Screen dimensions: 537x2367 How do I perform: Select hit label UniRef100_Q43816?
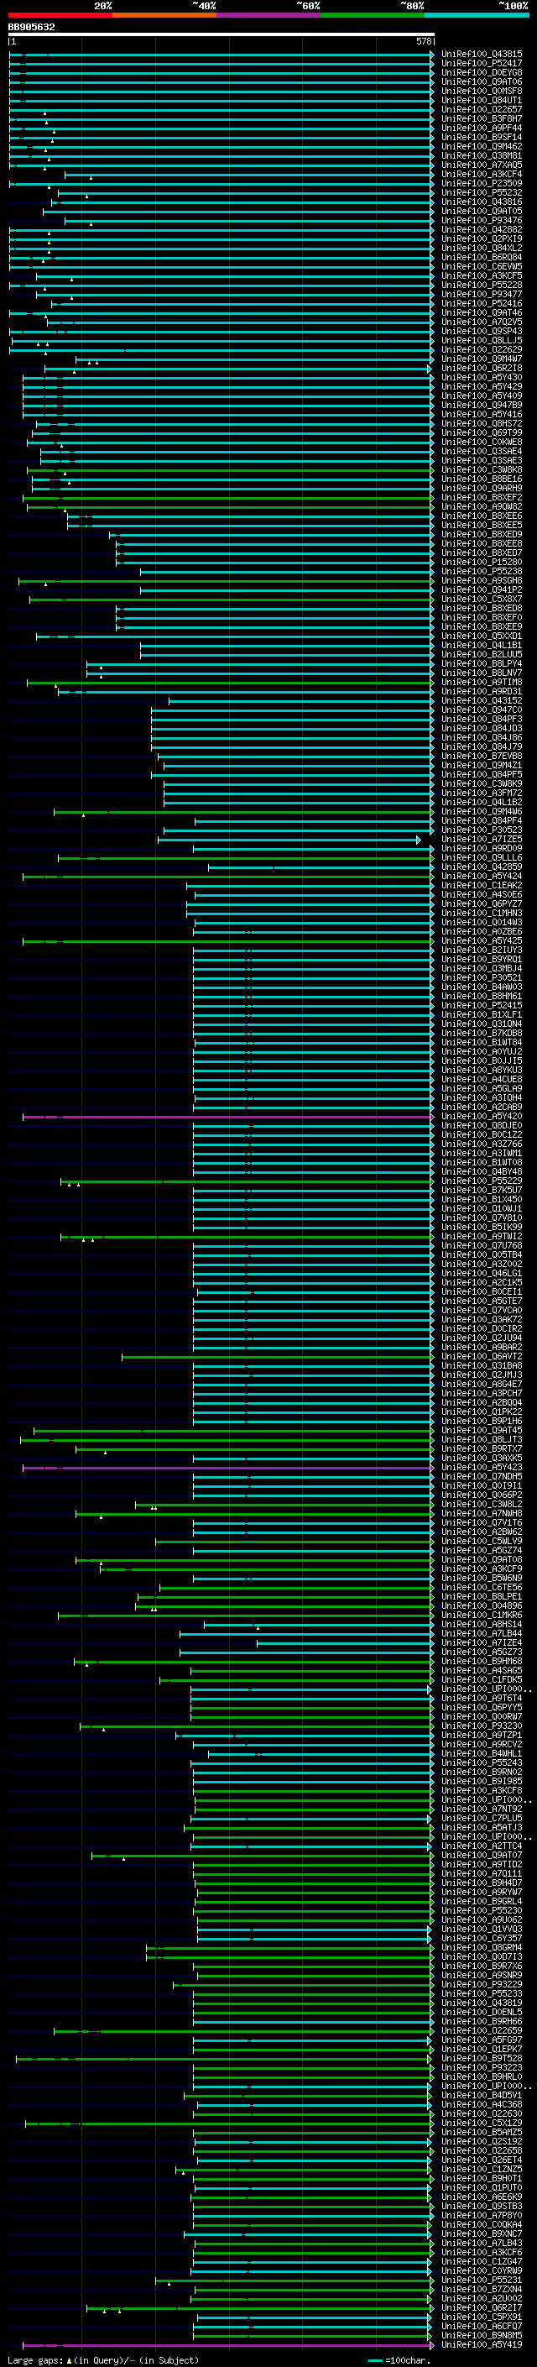coord(482,202)
